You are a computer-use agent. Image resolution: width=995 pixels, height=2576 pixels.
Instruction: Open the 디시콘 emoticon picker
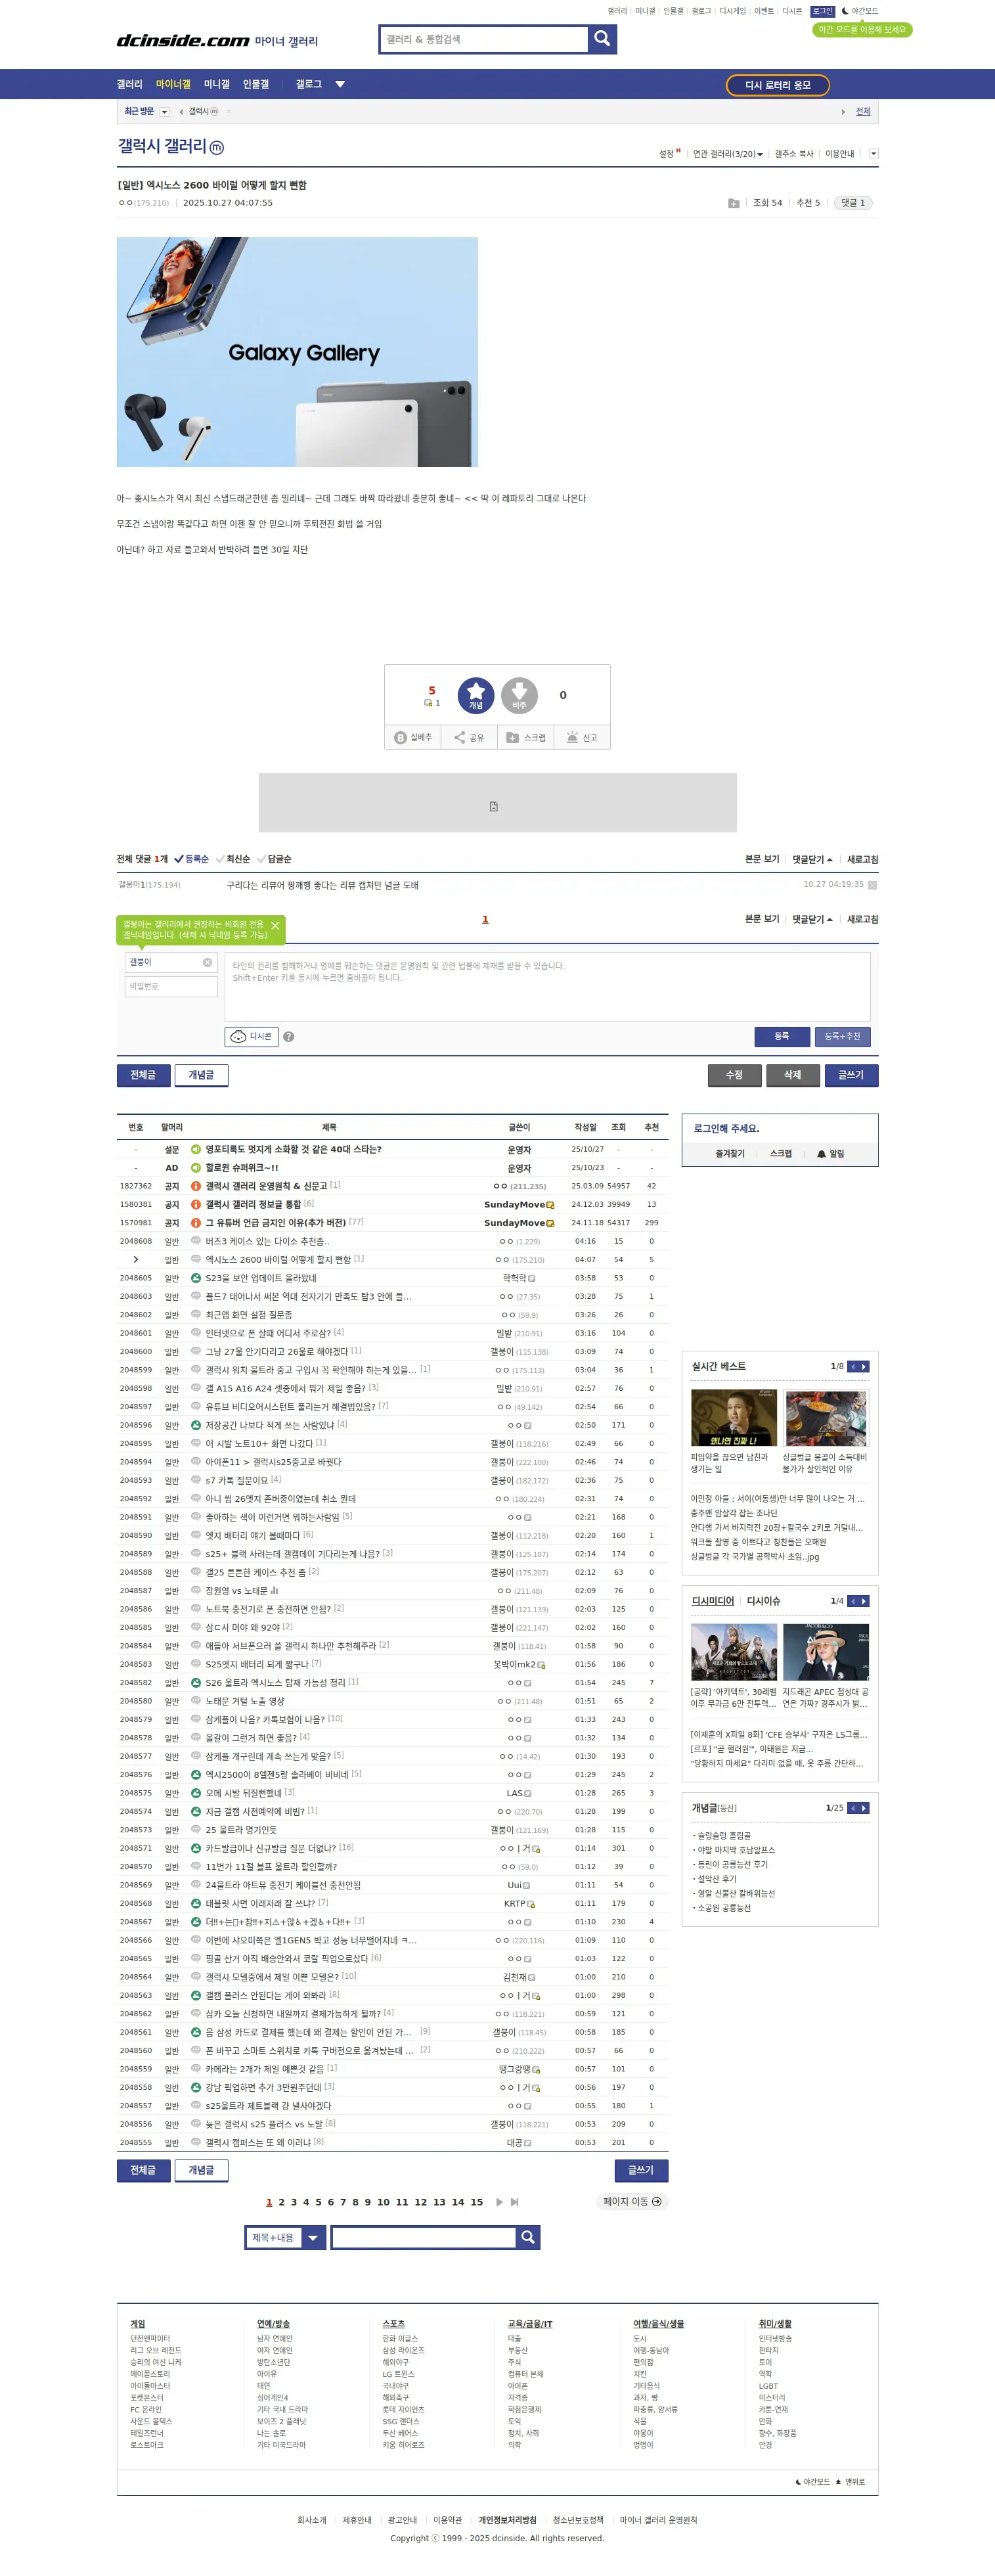[251, 1036]
